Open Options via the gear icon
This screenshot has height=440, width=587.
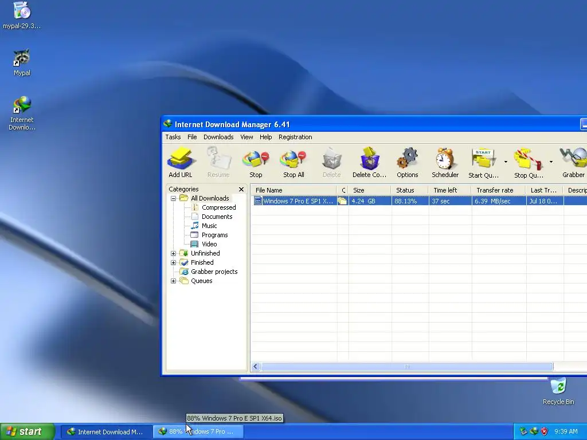tap(408, 162)
